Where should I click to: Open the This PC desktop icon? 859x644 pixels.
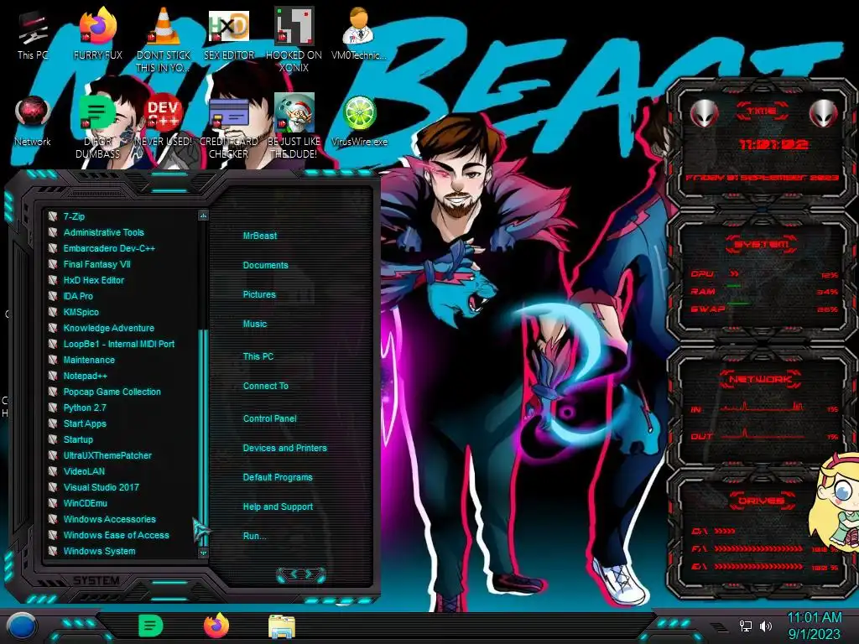pyautogui.click(x=33, y=34)
